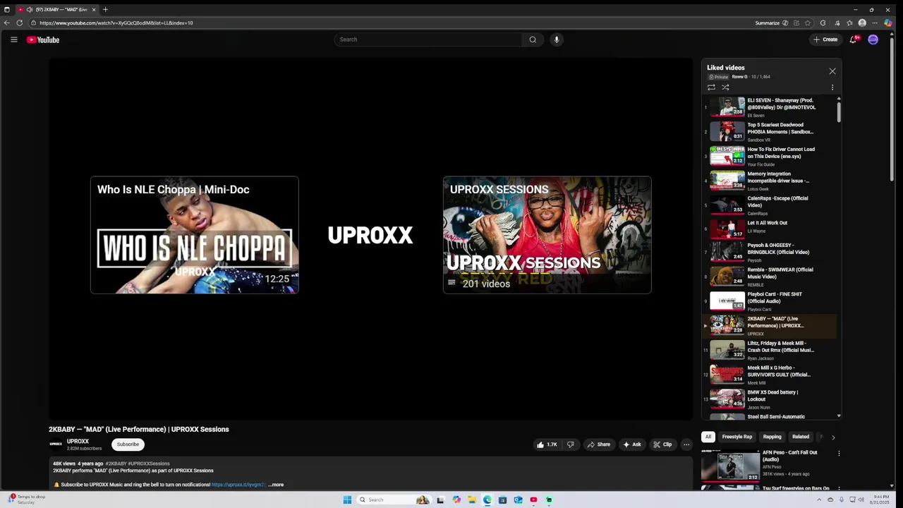This screenshot has width=903, height=508.
Task: Open Windows Start menu
Action: click(x=347, y=500)
